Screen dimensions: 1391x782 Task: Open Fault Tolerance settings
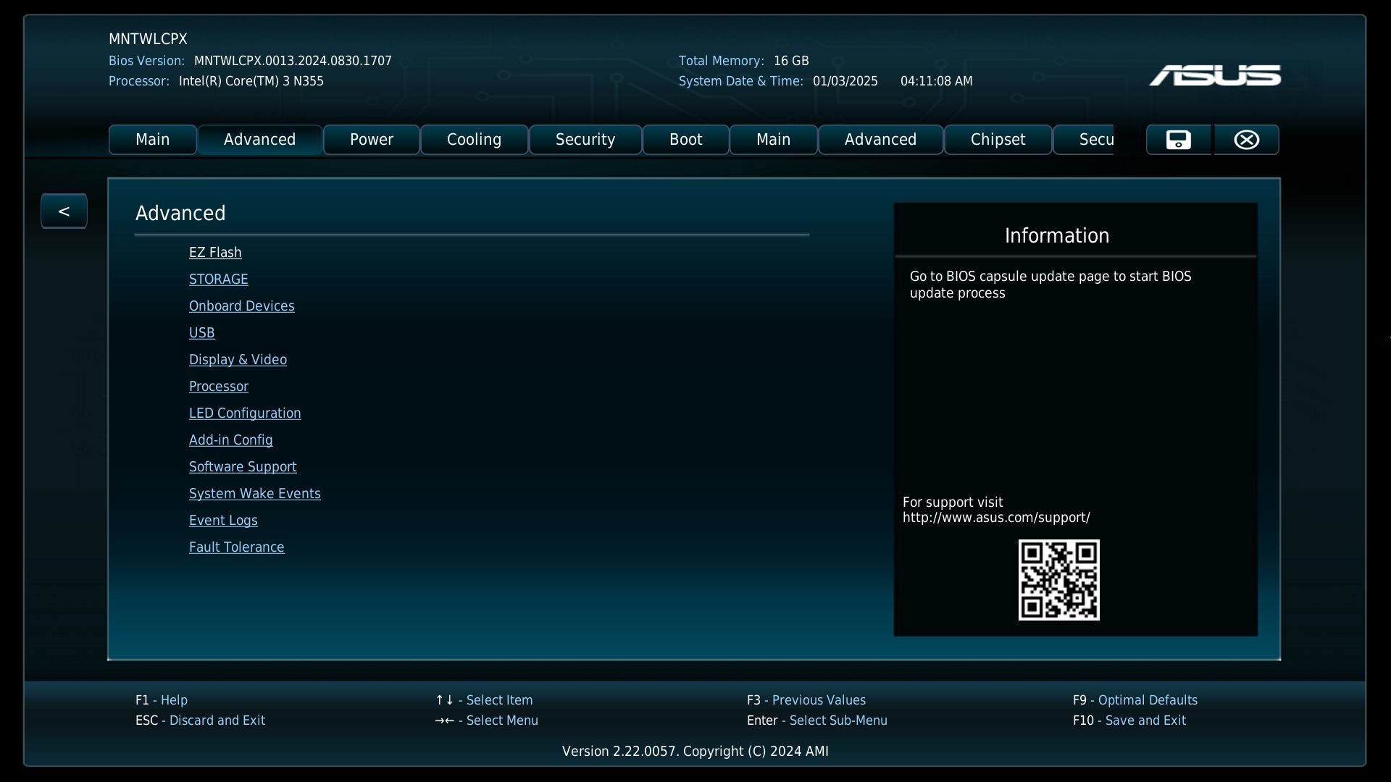pyautogui.click(x=236, y=547)
